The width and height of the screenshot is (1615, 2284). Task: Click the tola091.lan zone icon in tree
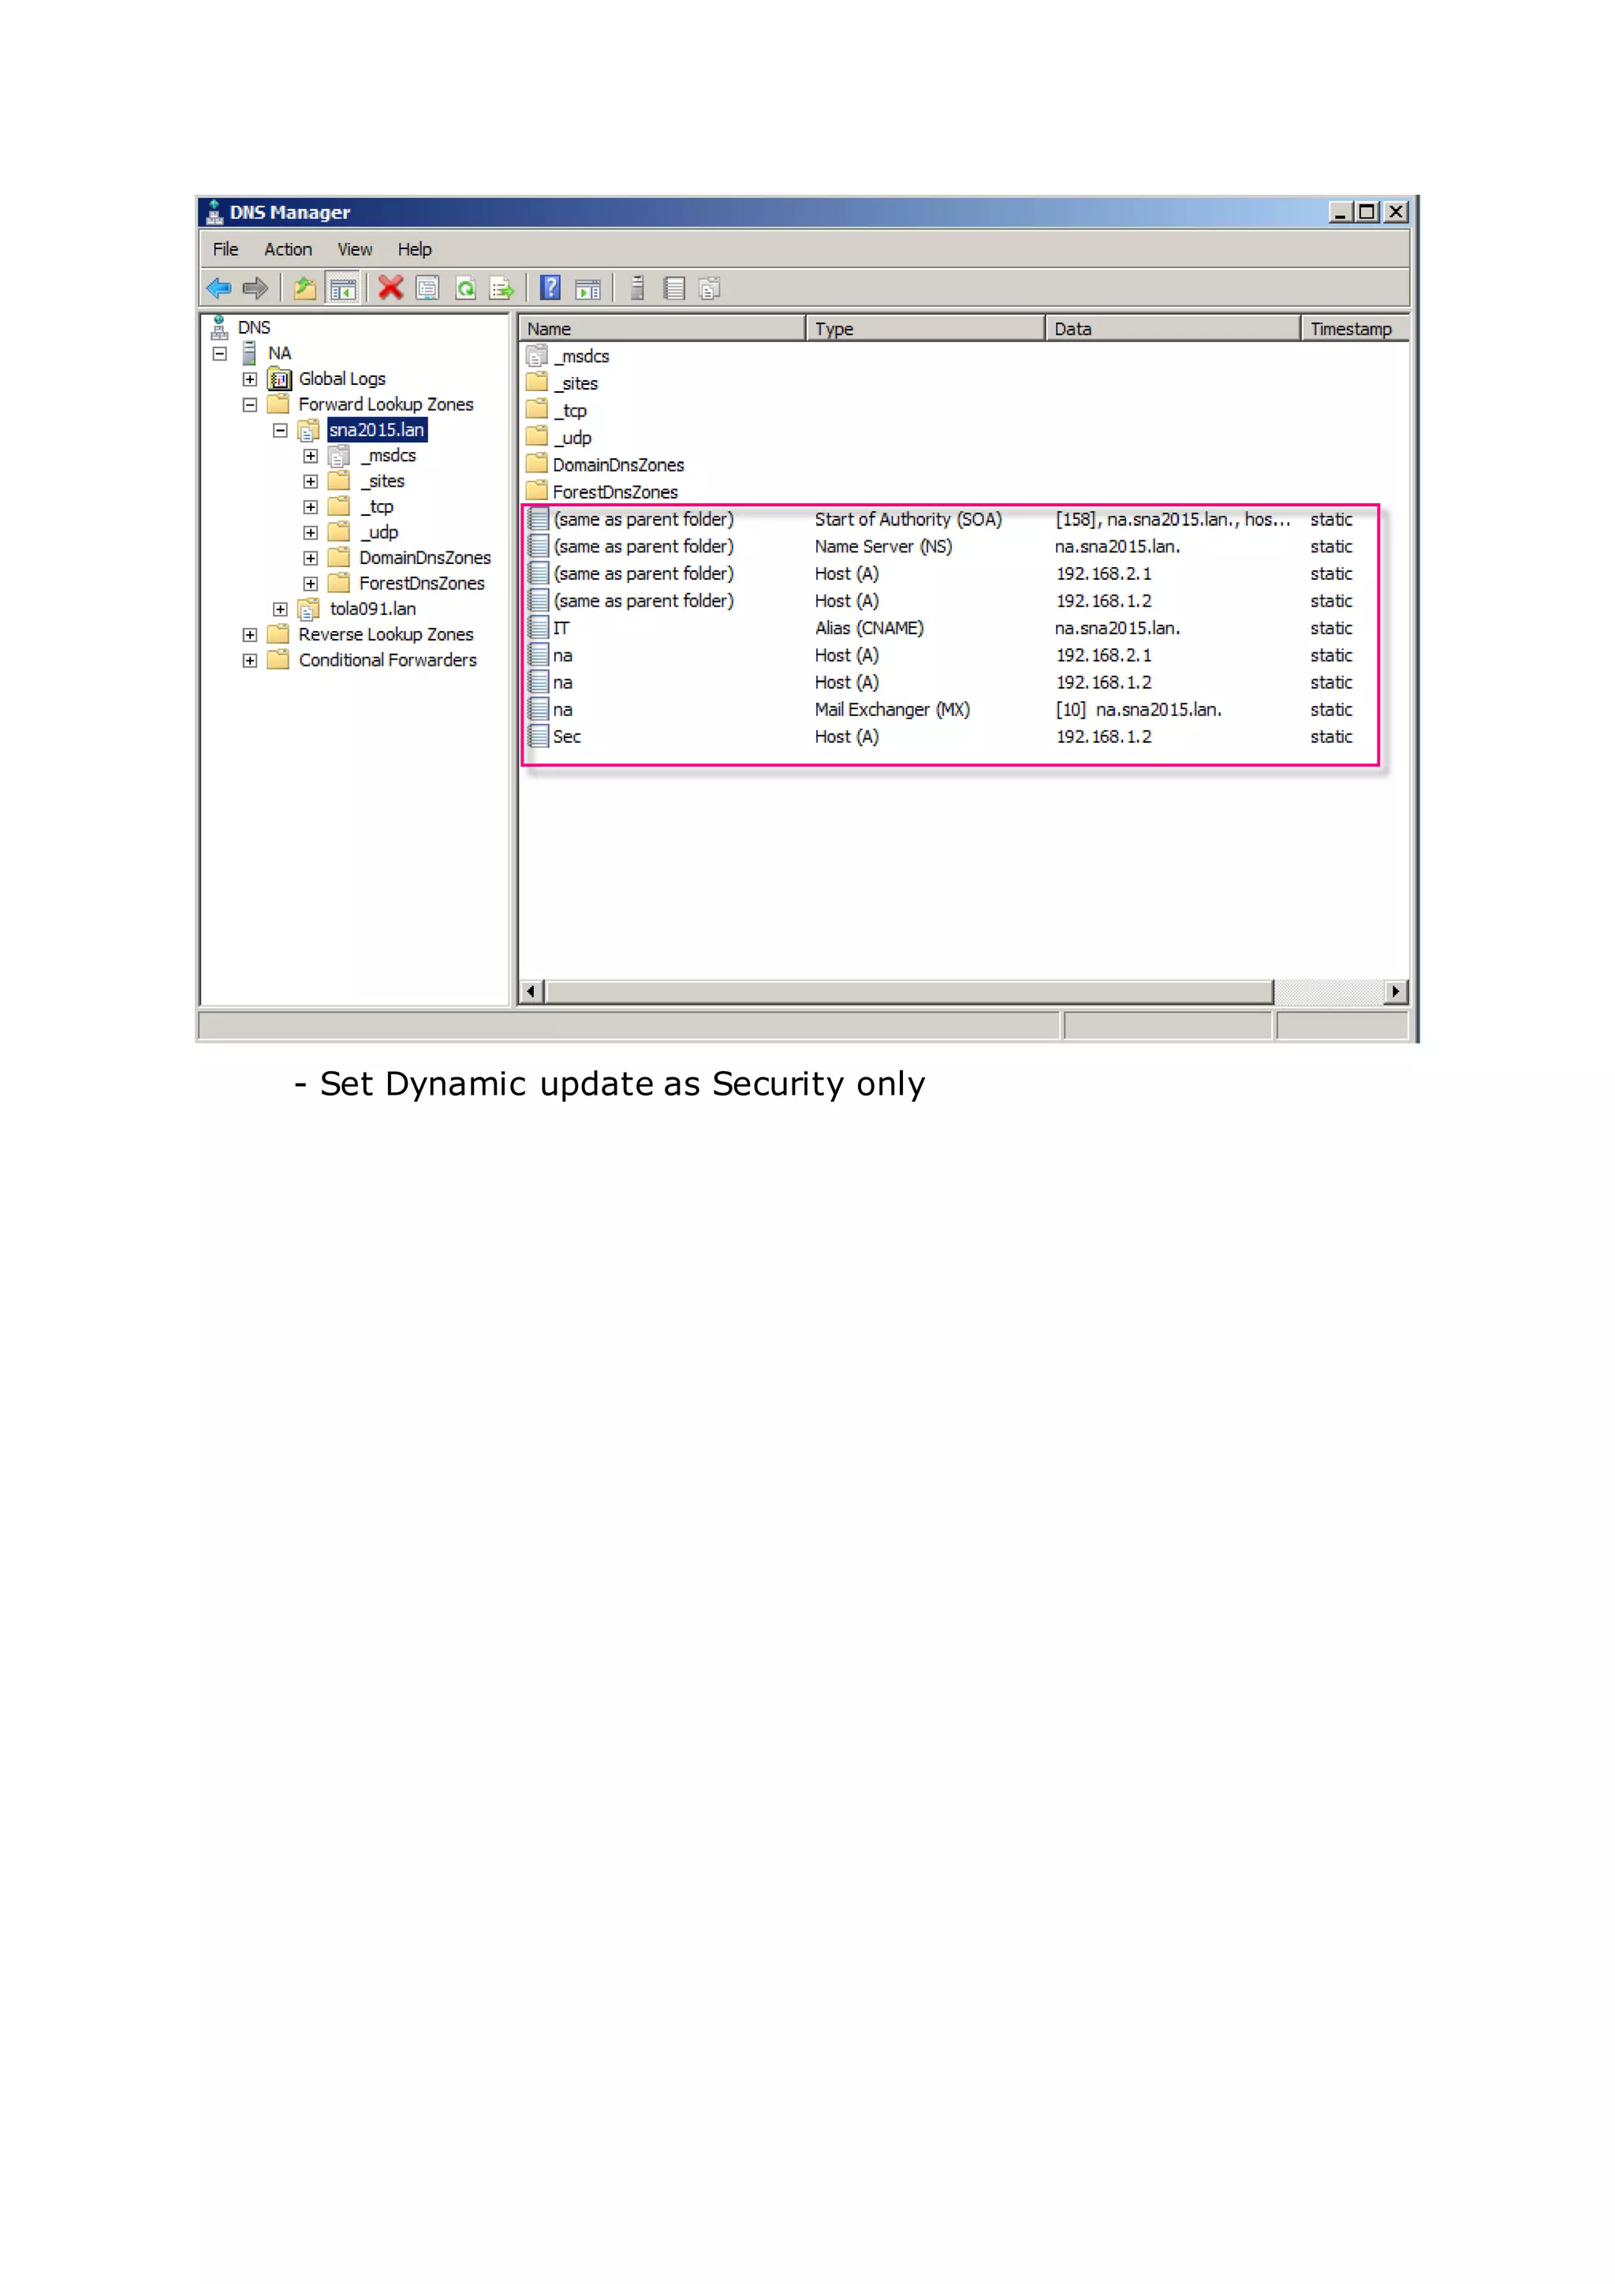point(309,609)
